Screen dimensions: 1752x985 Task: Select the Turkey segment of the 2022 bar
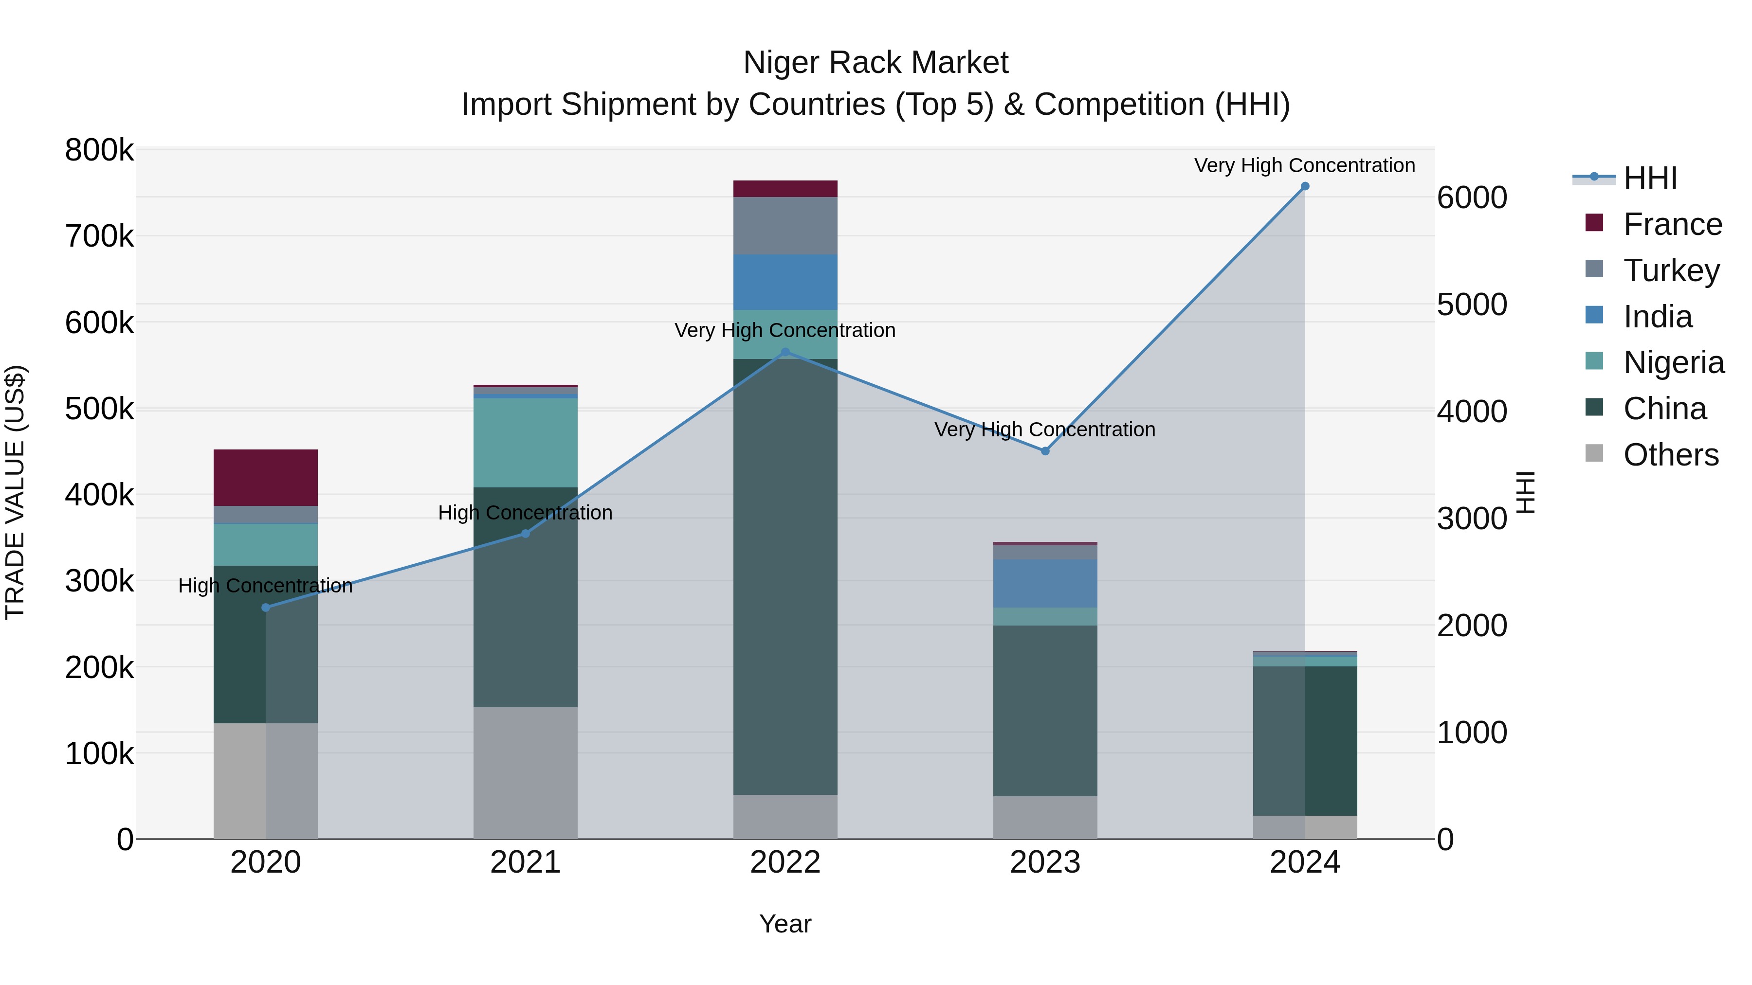pyautogui.click(x=785, y=226)
